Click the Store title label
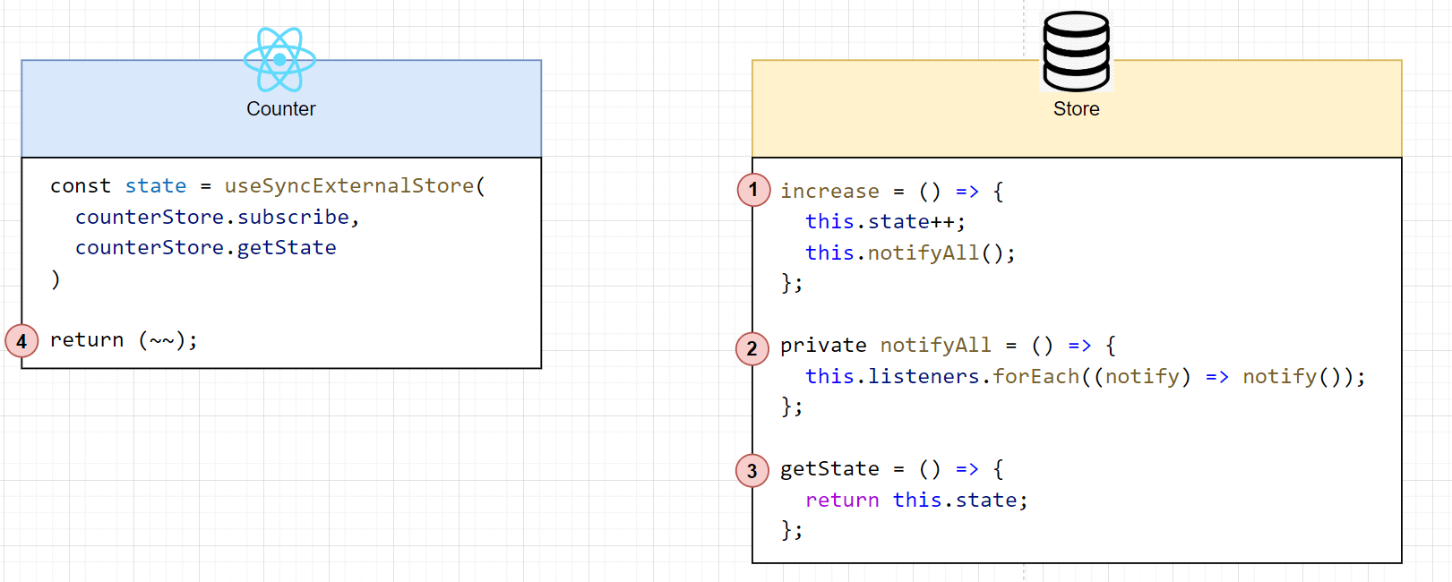The image size is (1452, 582). point(1076,109)
